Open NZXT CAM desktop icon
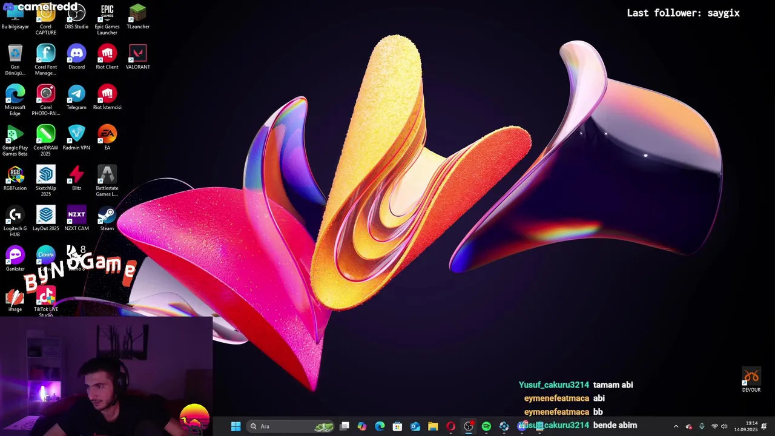The height and width of the screenshot is (436, 775). [76, 219]
